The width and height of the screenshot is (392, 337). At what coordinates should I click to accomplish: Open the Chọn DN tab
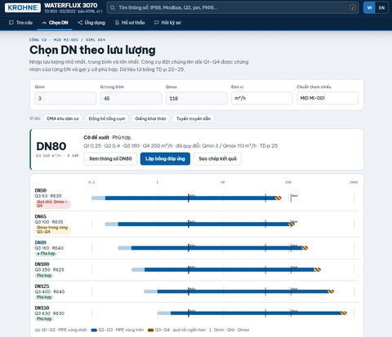[55, 23]
